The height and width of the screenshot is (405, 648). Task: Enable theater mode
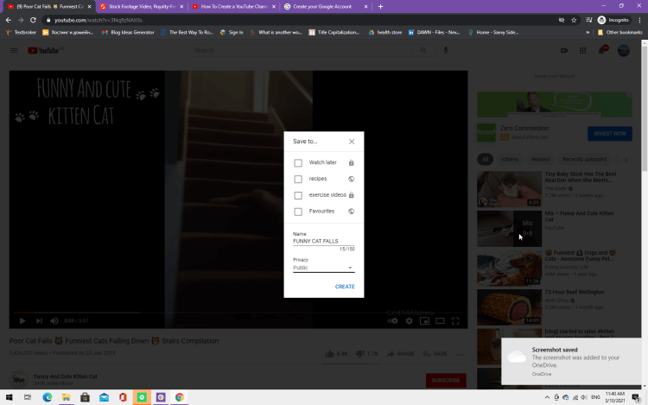[x=440, y=320]
